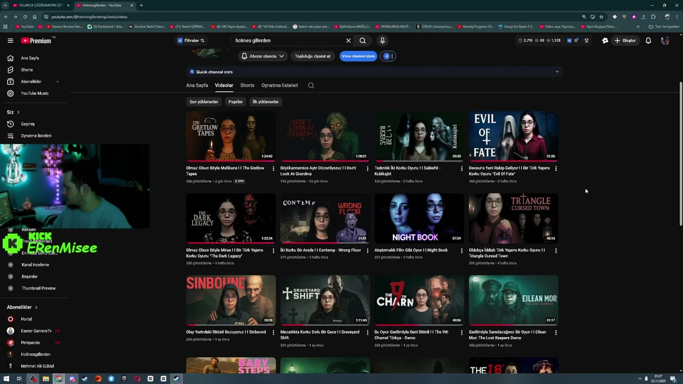The height and width of the screenshot is (384, 683).
Task: Expand the Siz section chevron
Action: click(18, 112)
